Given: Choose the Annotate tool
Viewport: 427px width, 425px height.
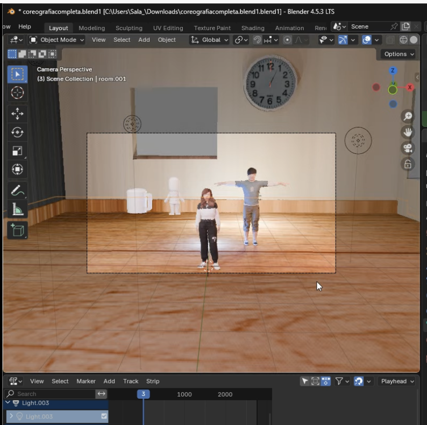Looking at the screenshot, I should pyautogui.click(x=17, y=190).
